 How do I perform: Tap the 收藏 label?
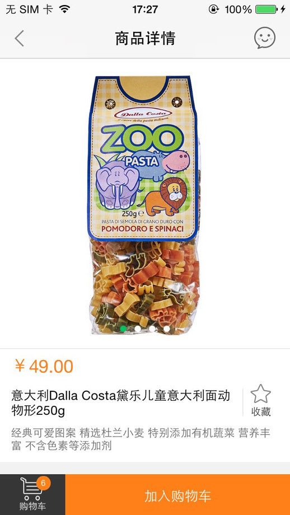[x=261, y=411]
